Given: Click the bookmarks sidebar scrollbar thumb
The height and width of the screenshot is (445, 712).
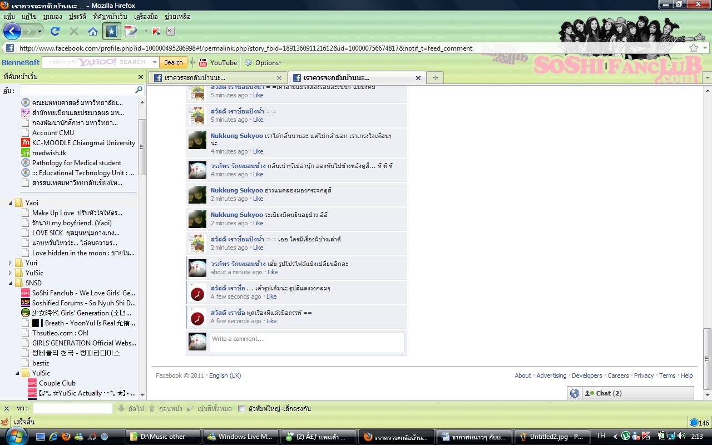Looking at the screenshot, I should (x=142, y=146).
